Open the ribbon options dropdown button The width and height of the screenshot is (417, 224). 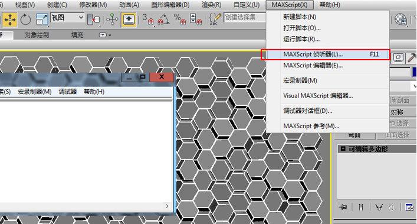point(105,35)
